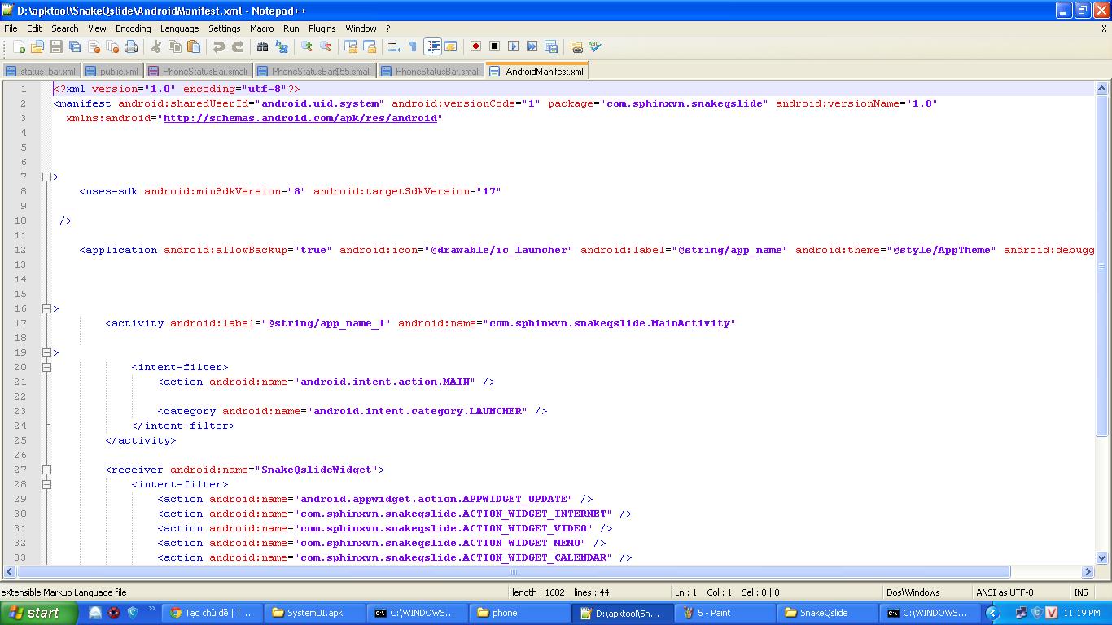Start macro recording with the red dot
1112x625 pixels.
(476, 47)
